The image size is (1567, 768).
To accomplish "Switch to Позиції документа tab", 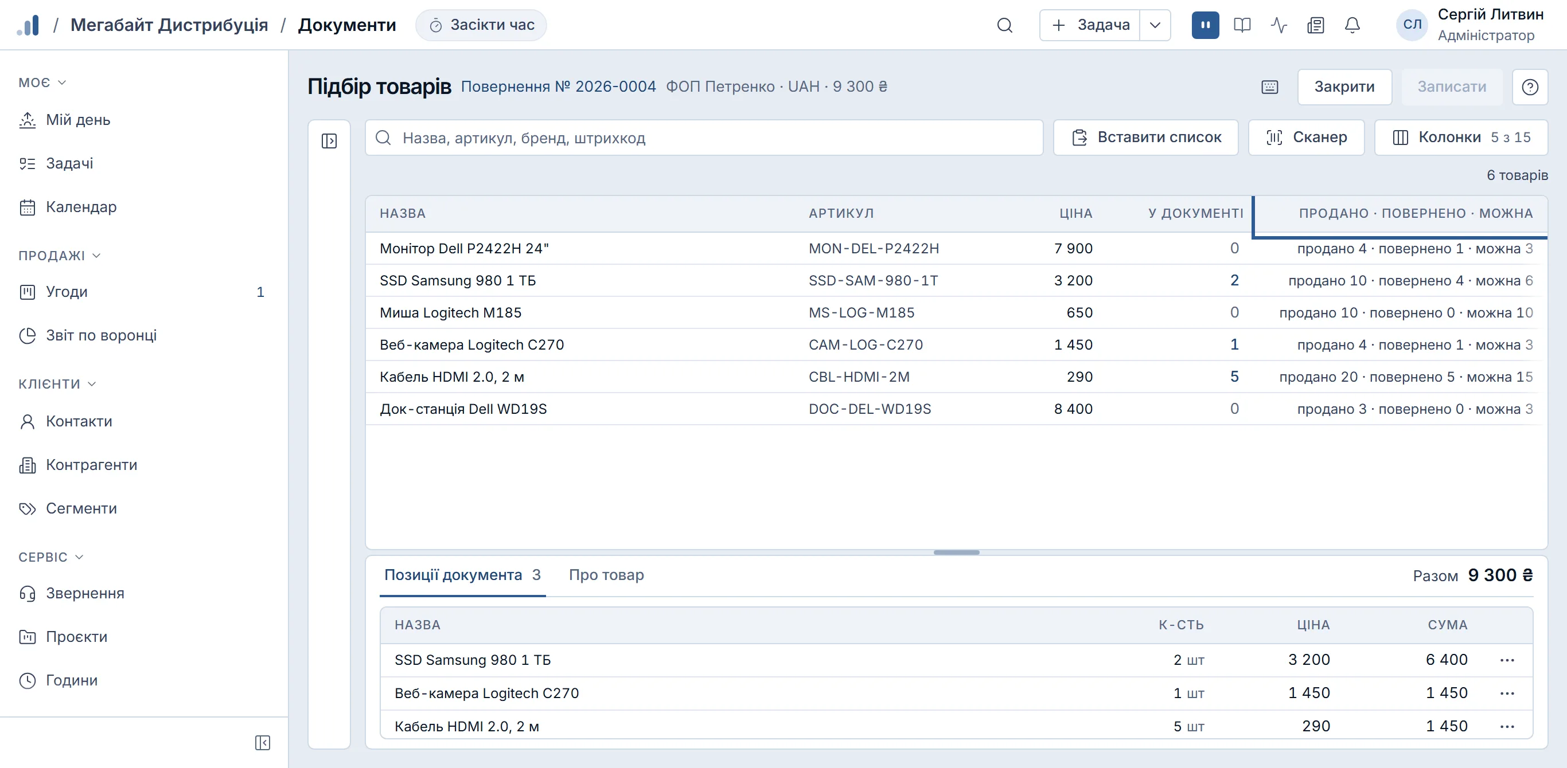I will pos(462,575).
